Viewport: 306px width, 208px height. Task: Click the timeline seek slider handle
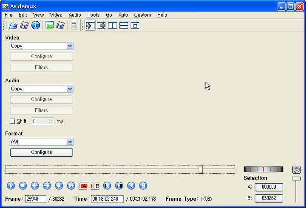coord(201,169)
